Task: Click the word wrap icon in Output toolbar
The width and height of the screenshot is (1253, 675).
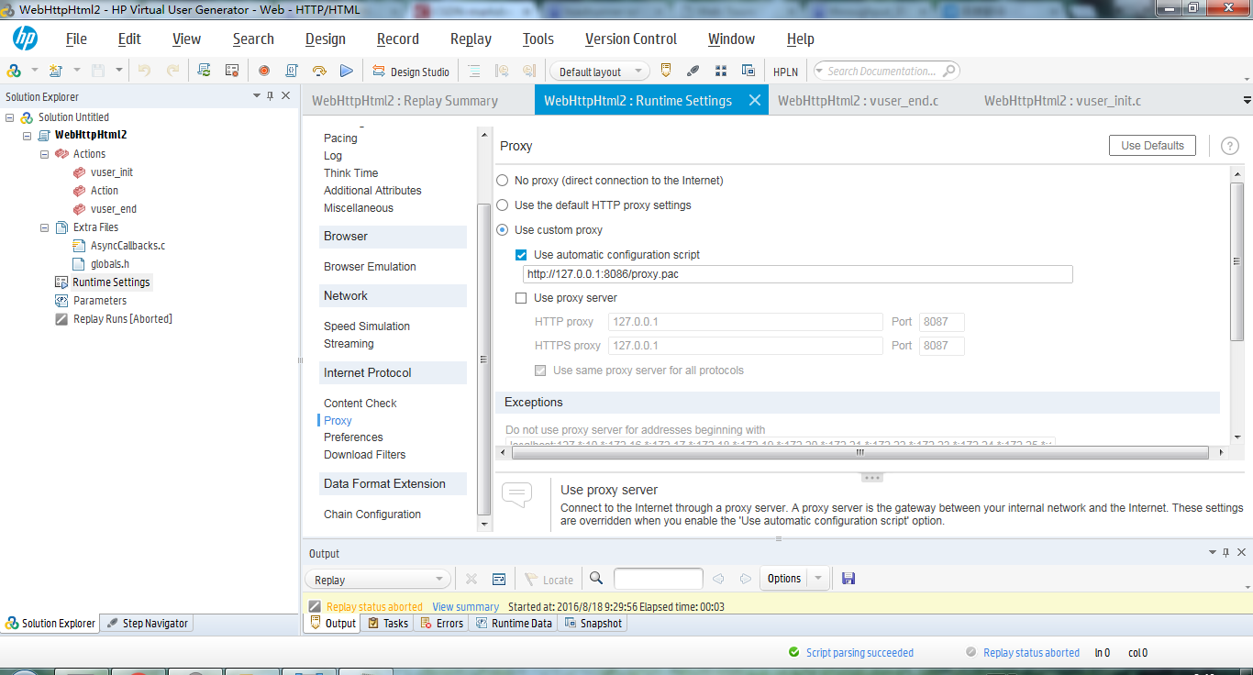Action: (x=499, y=579)
